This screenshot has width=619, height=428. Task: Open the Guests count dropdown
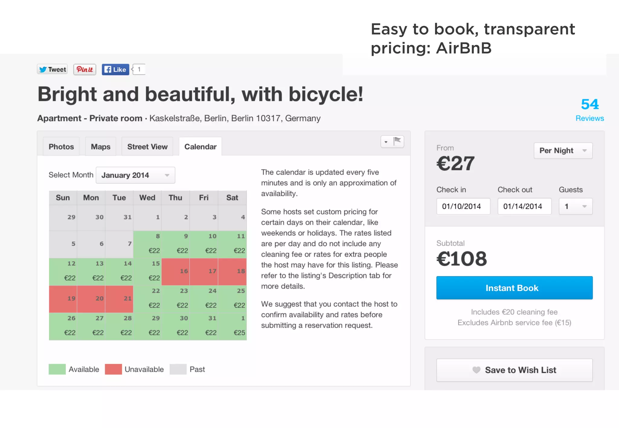point(575,206)
